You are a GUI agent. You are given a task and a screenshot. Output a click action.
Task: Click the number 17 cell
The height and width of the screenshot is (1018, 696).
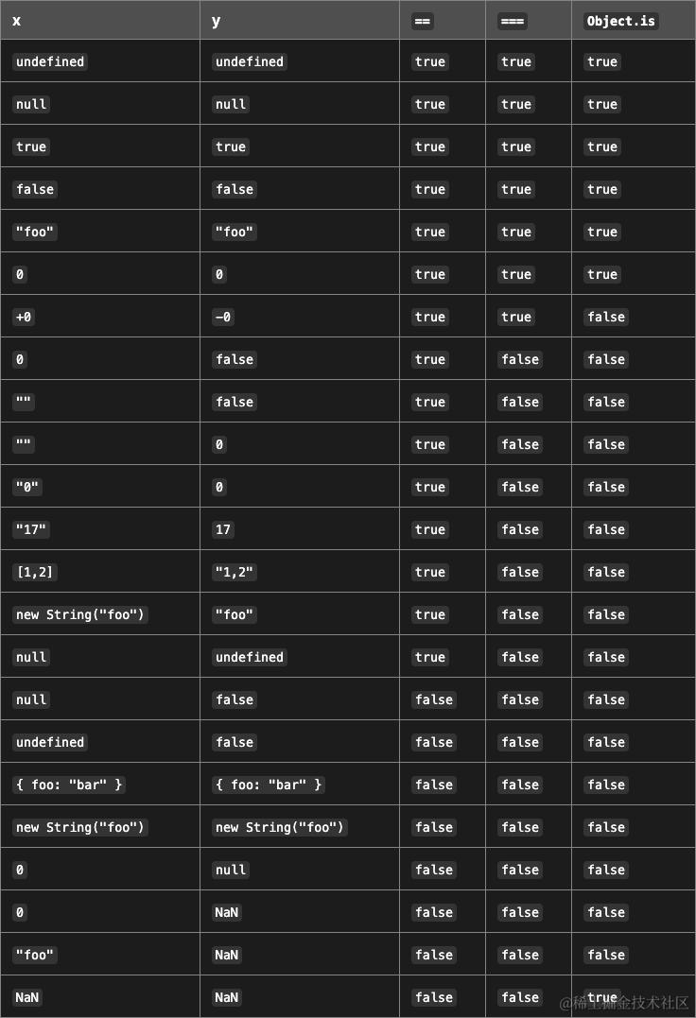tap(222, 529)
